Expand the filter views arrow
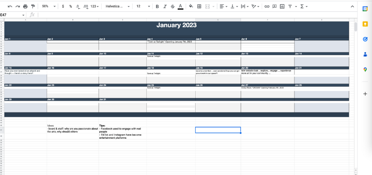Viewport: 372px width, 175px height. point(296,7)
